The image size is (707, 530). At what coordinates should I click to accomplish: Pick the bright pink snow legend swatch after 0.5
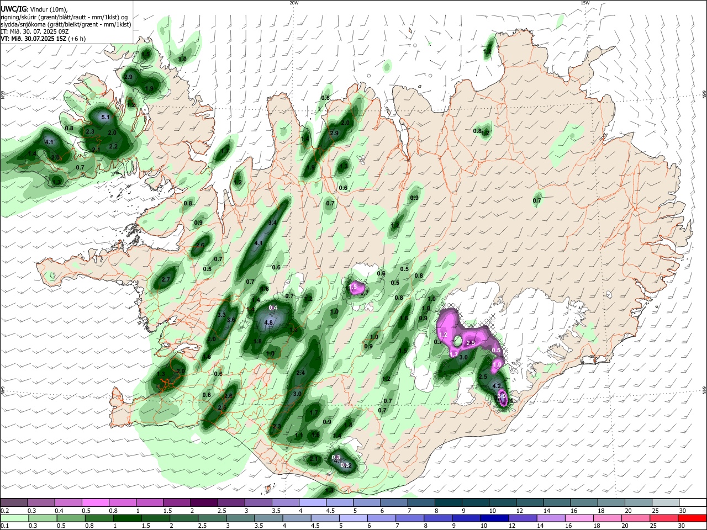[x=95, y=503]
